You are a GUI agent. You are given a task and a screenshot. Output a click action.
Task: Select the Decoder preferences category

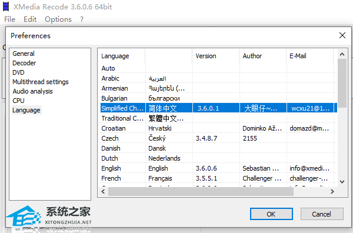click(x=24, y=63)
